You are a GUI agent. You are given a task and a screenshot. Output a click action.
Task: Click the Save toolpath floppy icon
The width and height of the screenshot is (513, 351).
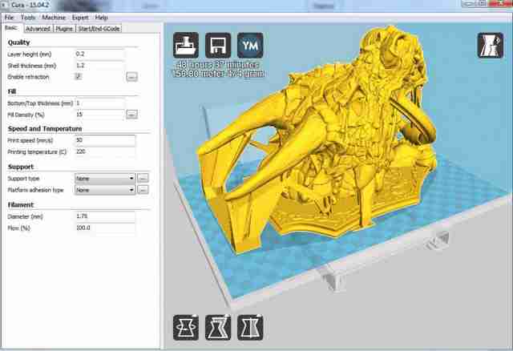(218, 45)
